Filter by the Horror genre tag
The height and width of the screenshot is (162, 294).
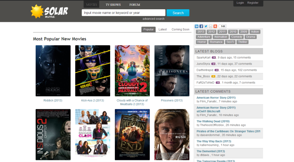click(201, 42)
